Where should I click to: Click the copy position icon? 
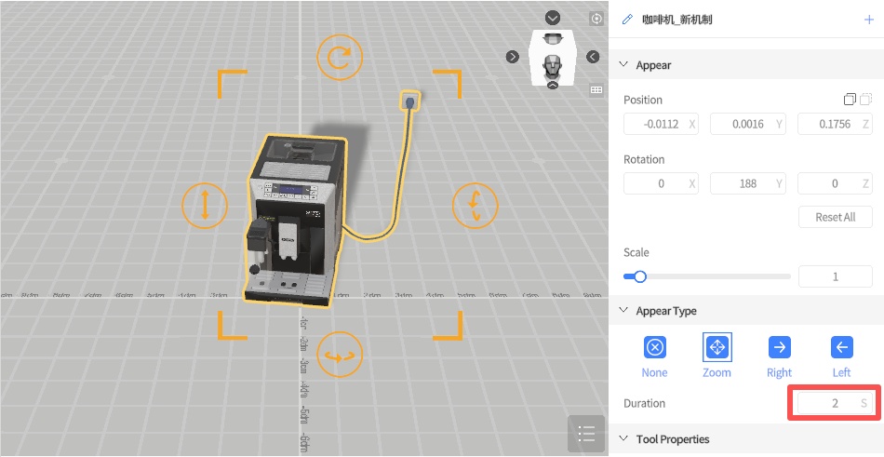849,100
